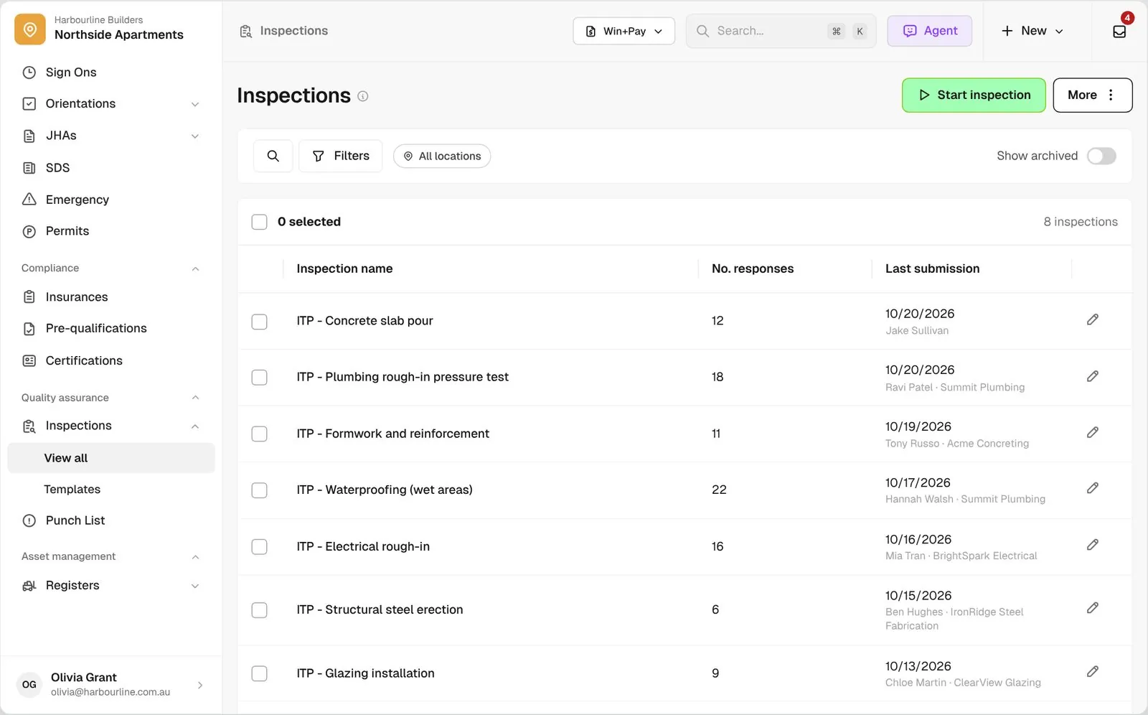Toggle the Show archived switch
The height and width of the screenshot is (715, 1148).
1101,156
